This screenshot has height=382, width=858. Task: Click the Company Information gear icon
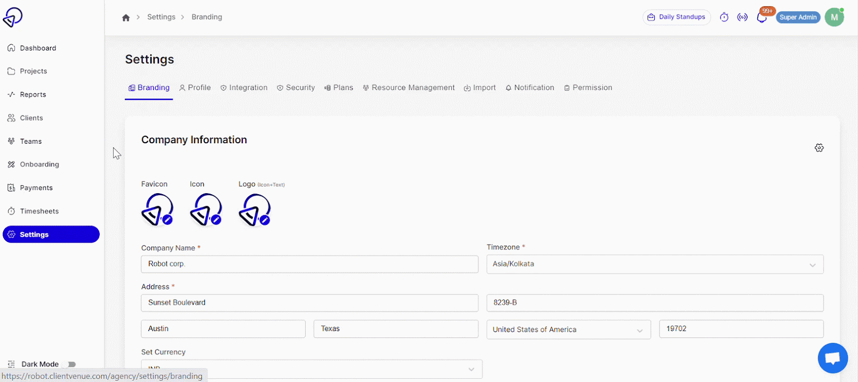[819, 148]
